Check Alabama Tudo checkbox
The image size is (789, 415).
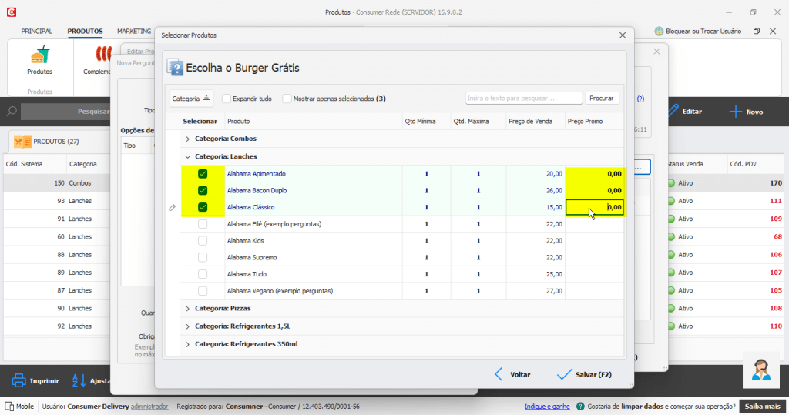[203, 274]
